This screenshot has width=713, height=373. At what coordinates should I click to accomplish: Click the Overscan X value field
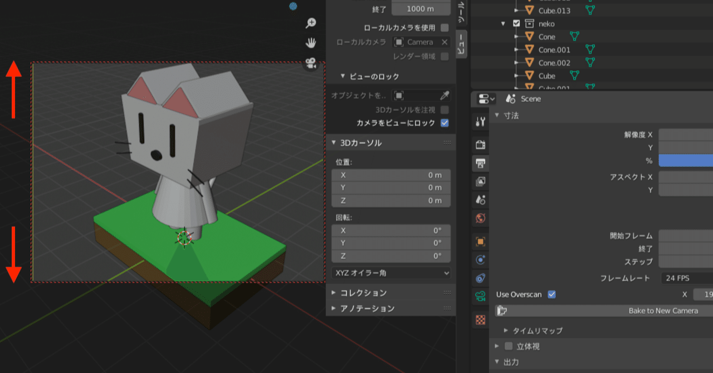coord(703,295)
